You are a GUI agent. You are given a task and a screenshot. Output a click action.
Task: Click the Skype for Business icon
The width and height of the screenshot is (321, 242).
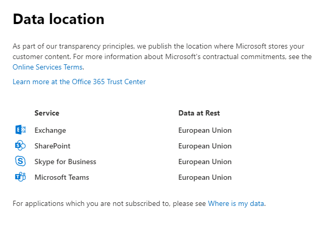click(x=20, y=161)
